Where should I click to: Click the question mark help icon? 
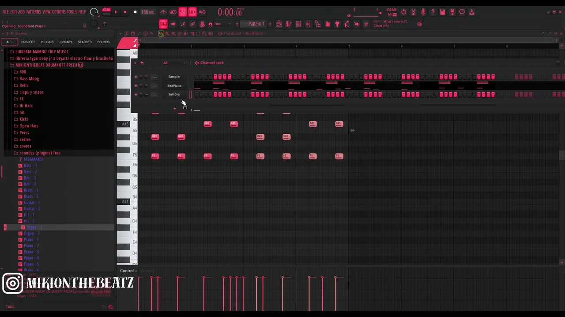tap(433, 12)
